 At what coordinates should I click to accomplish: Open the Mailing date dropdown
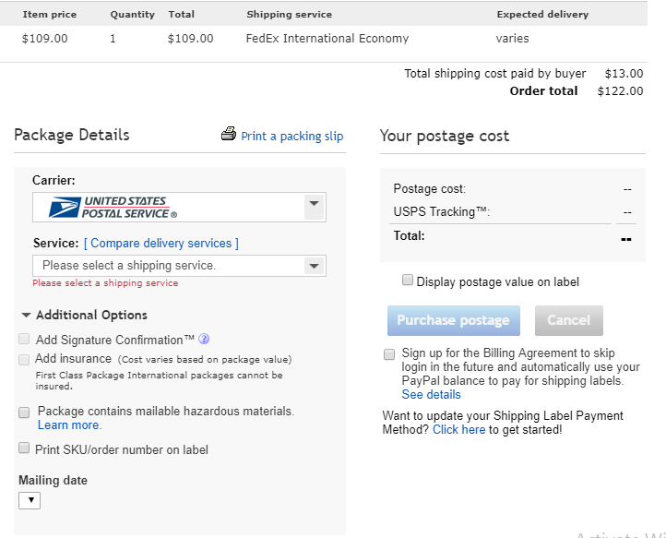[x=30, y=500]
